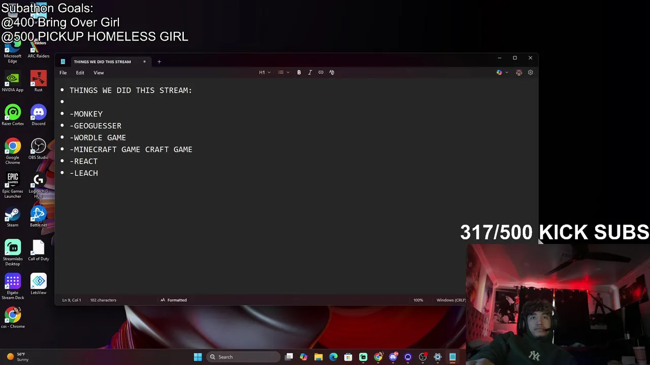Click the -WORDLE GAME line
Viewport: 650px width, 365px height.
point(98,137)
